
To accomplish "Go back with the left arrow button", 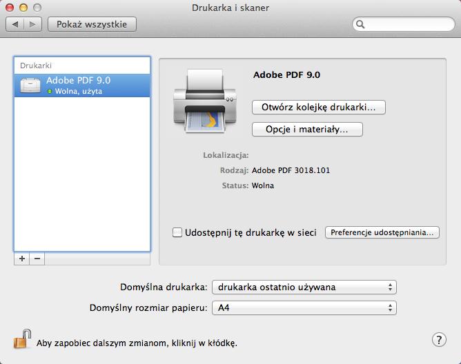I will pyautogui.click(x=15, y=24).
